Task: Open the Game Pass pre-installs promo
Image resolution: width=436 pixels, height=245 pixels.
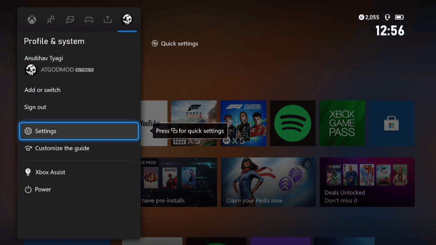Action: coord(179,182)
